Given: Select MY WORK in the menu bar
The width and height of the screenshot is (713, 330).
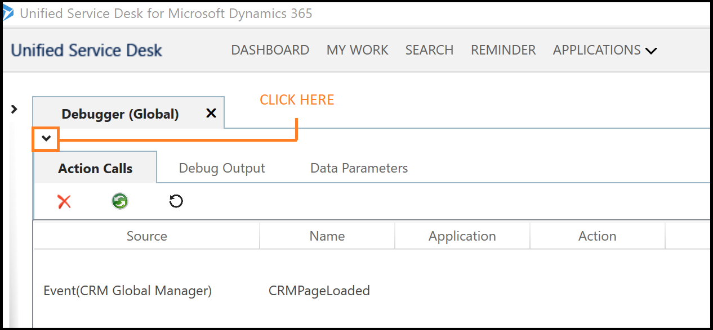Looking at the screenshot, I should (357, 50).
